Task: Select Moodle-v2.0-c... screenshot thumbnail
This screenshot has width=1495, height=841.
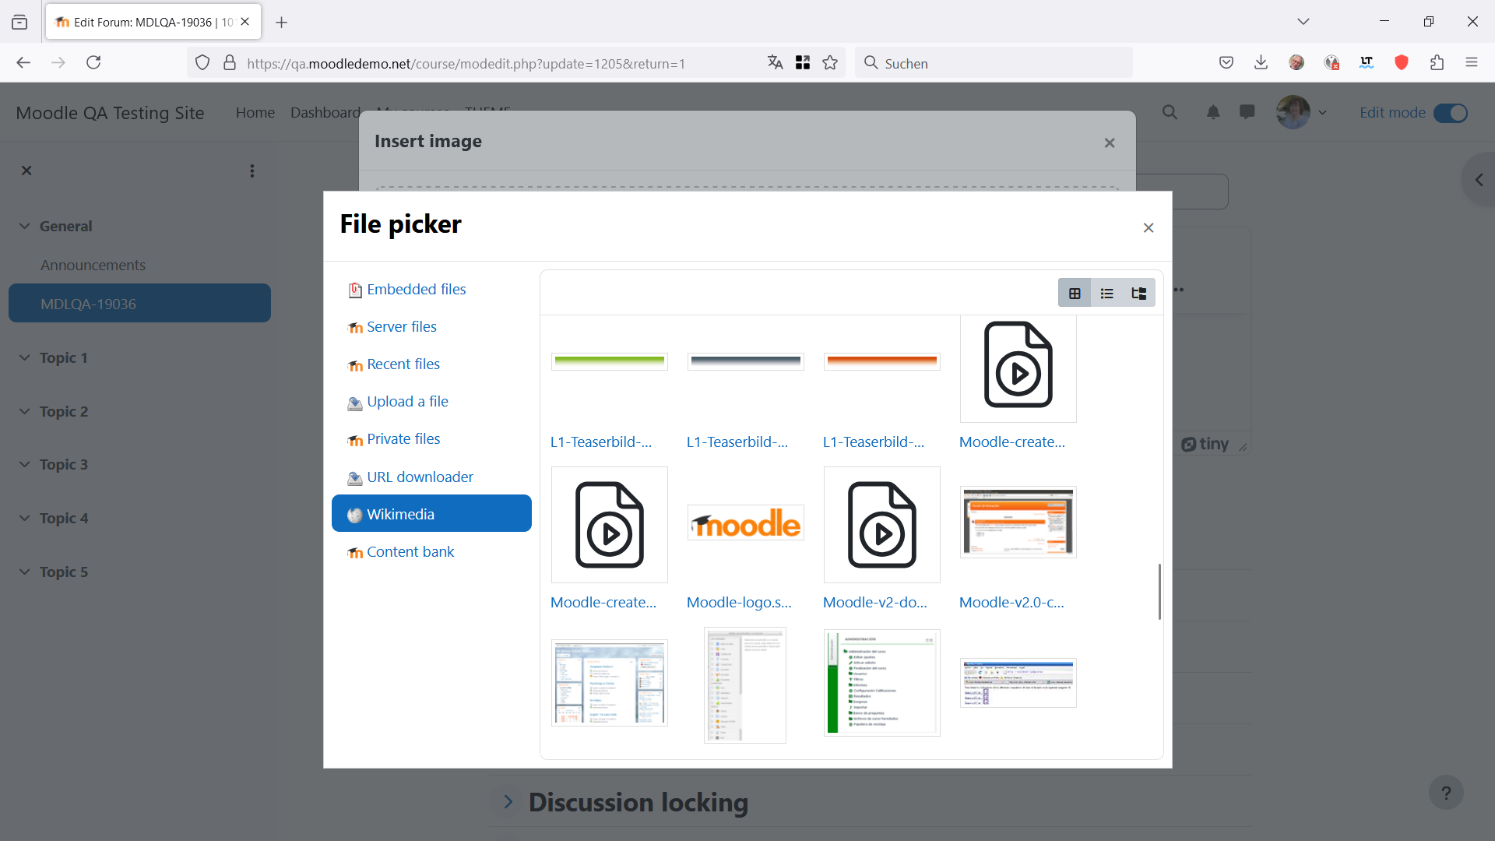Action: [1018, 522]
